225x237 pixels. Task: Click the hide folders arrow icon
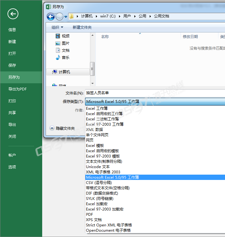[52, 128]
